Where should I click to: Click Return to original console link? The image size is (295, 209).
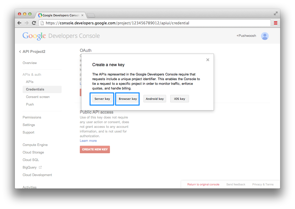point(203,184)
